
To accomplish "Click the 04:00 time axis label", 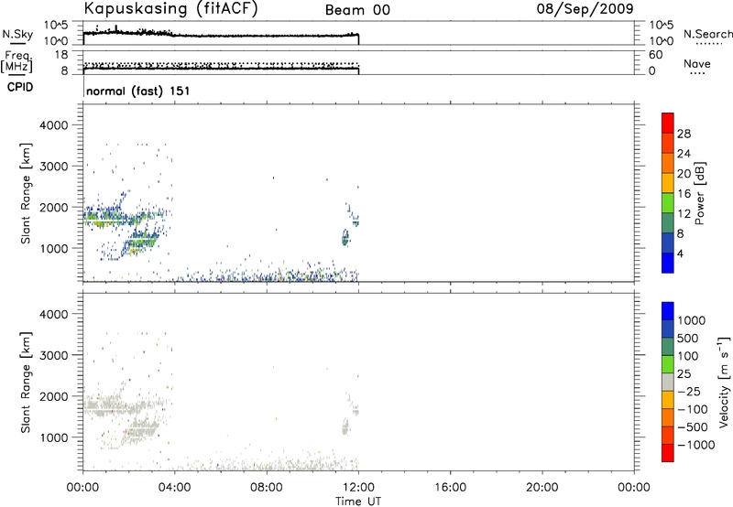I will click(x=175, y=488).
